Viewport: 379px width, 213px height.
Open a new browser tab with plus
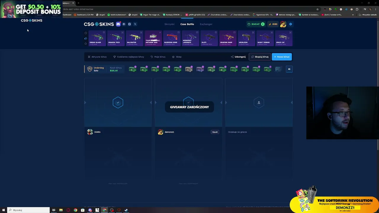click(x=78, y=3)
